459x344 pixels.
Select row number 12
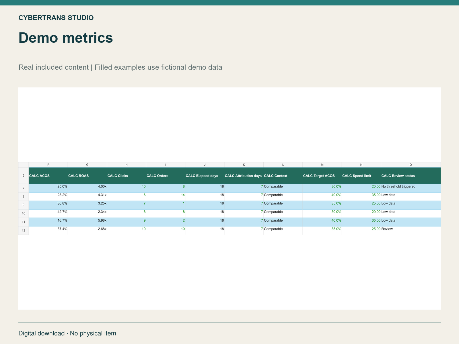24,230
